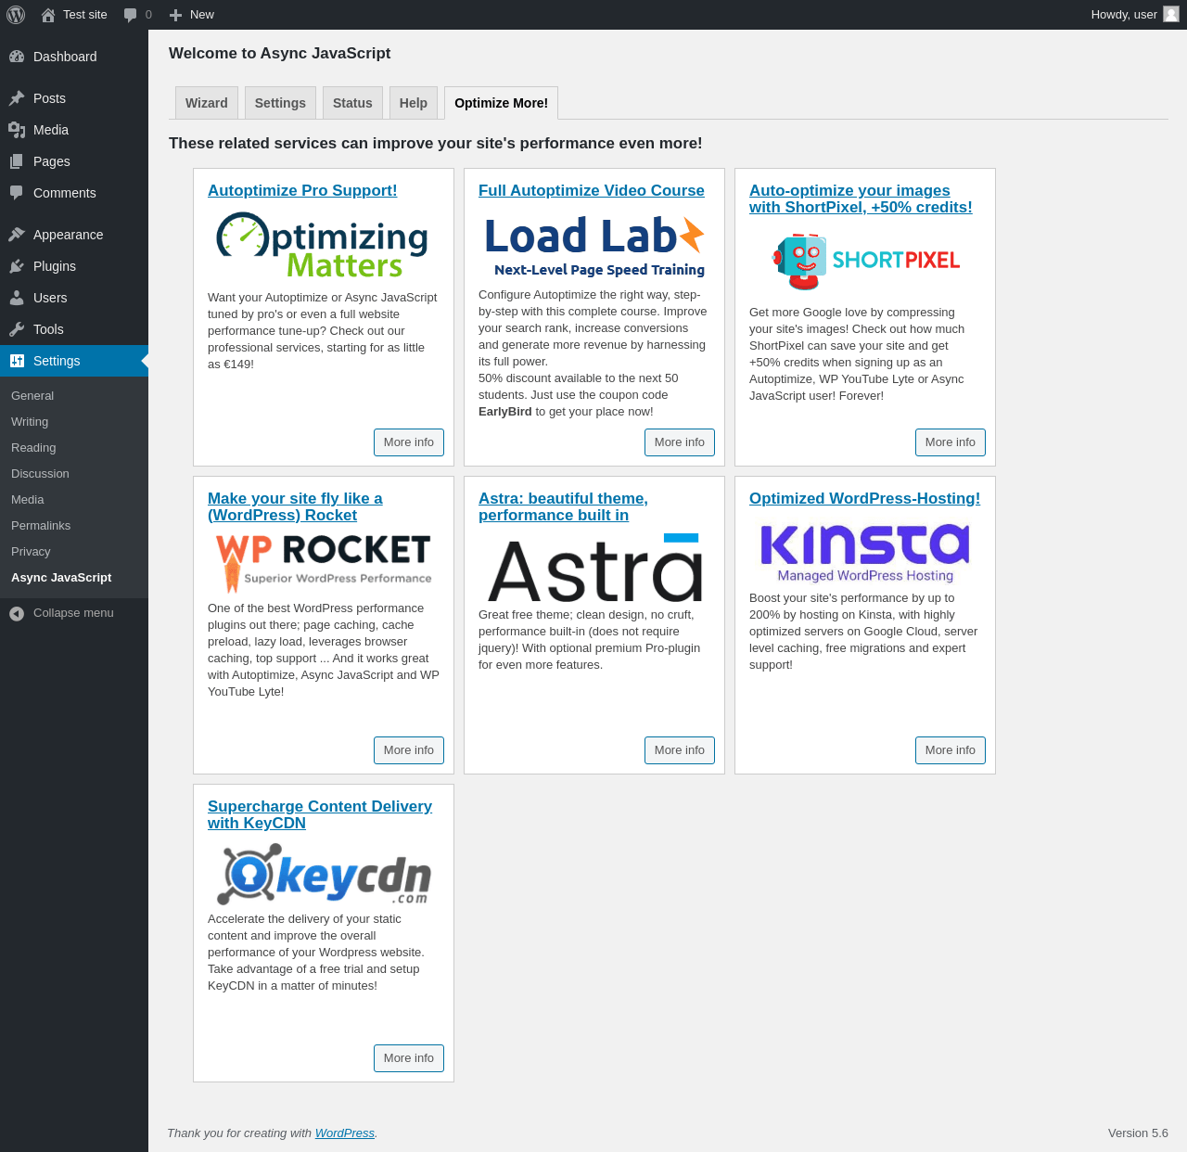This screenshot has height=1152, width=1187.
Task: Open Media under the Settings submenu
Action: point(74,500)
